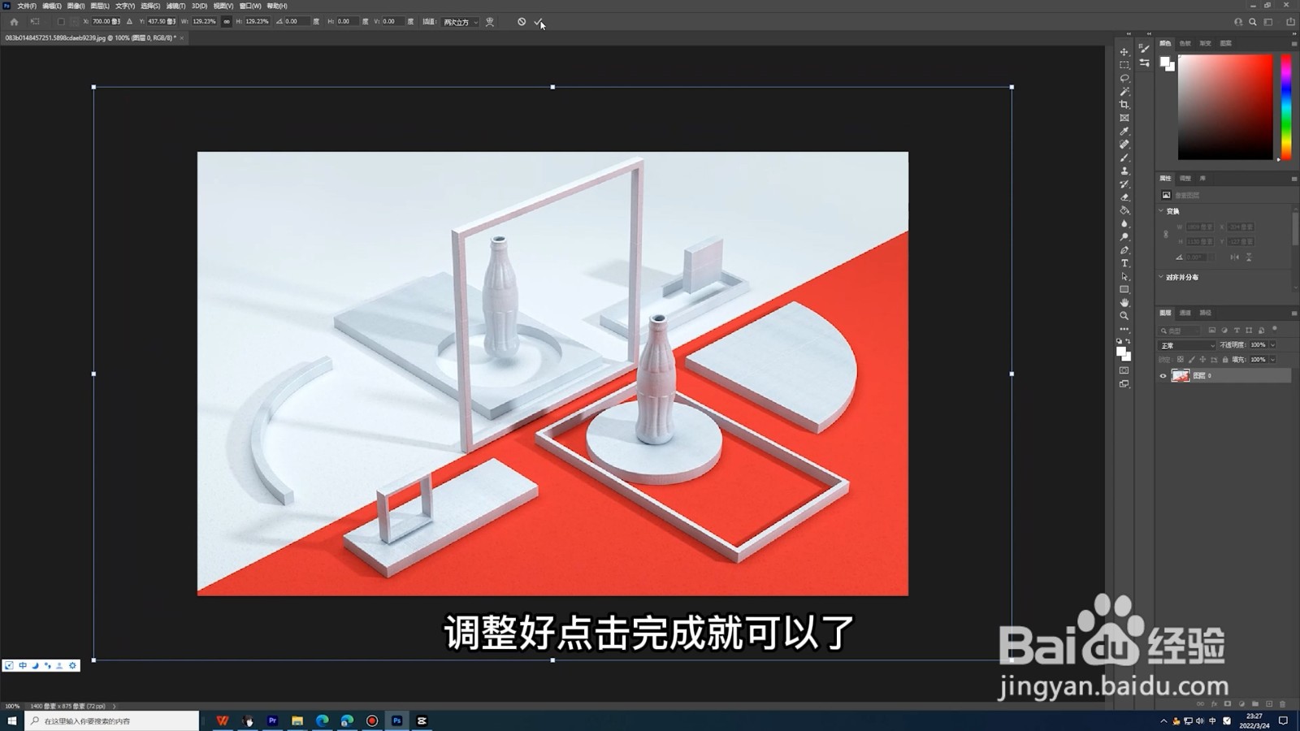Toggle Quick Mask mode icon

[x=1124, y=371]
